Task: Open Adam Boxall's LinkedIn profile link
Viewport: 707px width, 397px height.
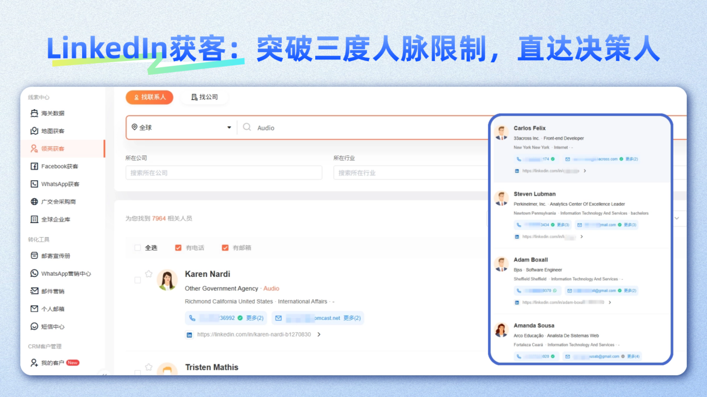Action: (x=563, y=303)
